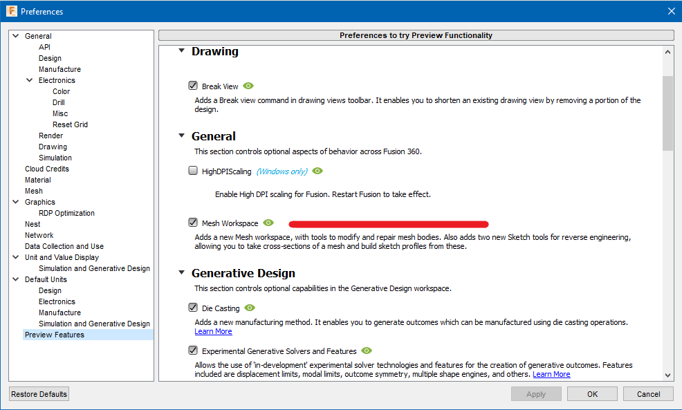This screenshot has width=682, height=410.
Task: Select Manufacture under Default Units
Action: coord(59,313)
